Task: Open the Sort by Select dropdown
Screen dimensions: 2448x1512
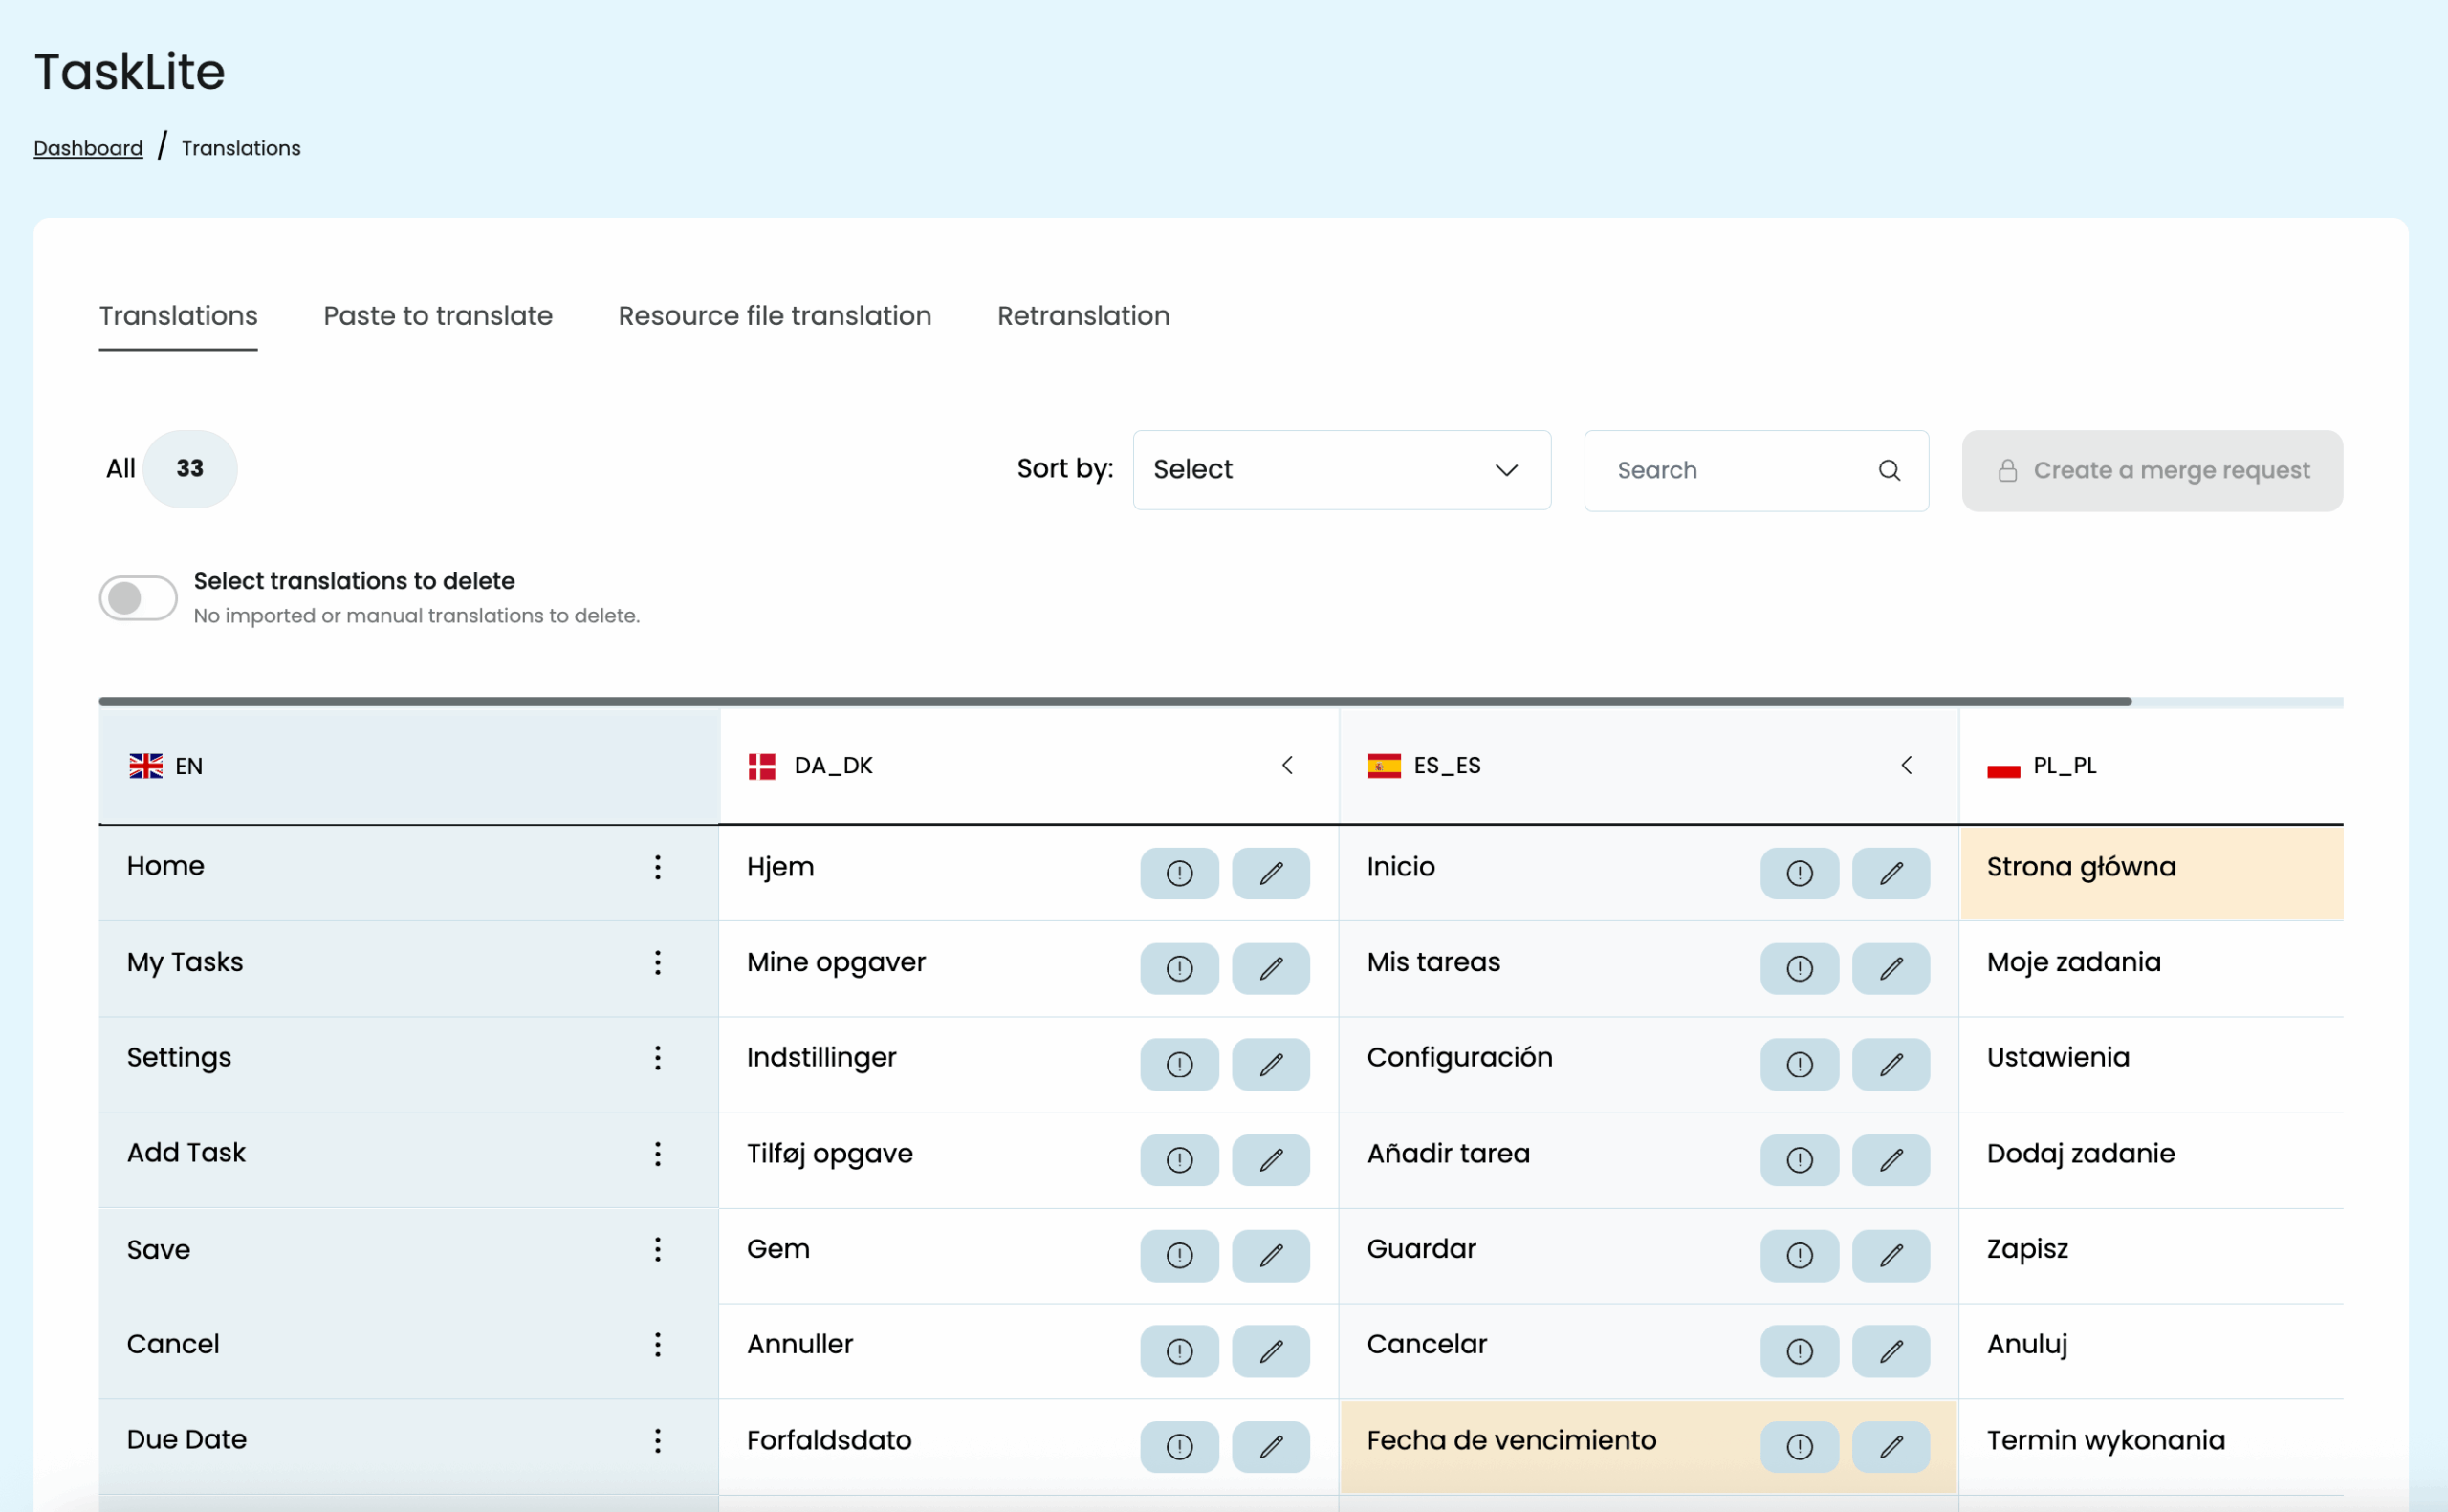Action: 1341,470
